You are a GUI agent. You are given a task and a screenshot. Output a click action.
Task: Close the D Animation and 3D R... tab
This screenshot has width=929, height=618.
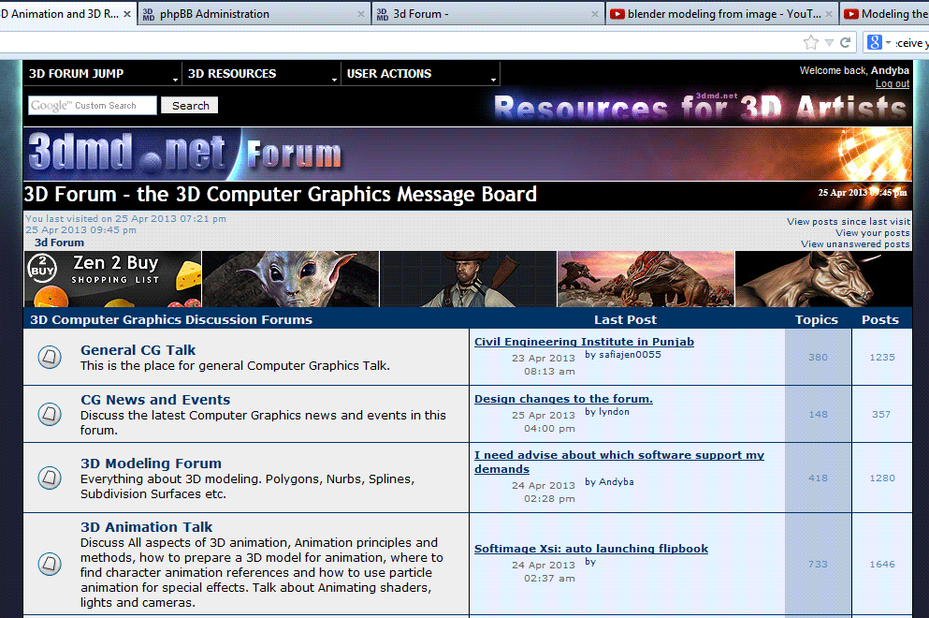[x=127, y=14]
